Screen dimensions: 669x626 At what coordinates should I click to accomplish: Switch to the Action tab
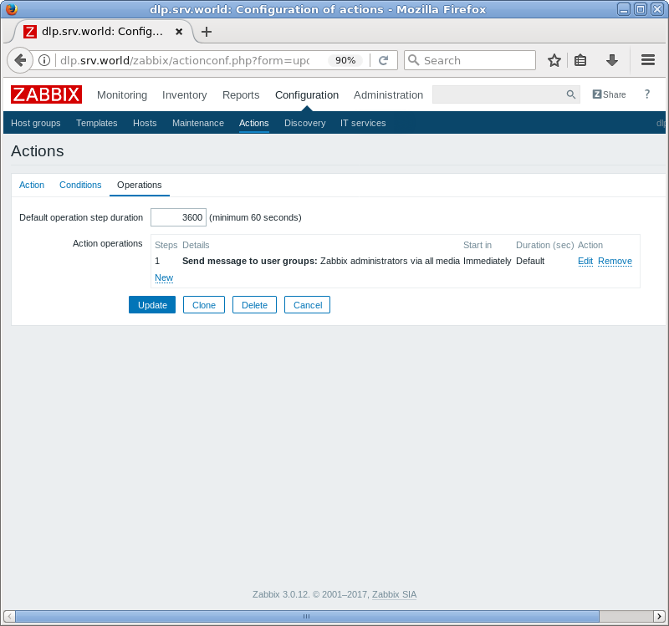coord(32,185)
